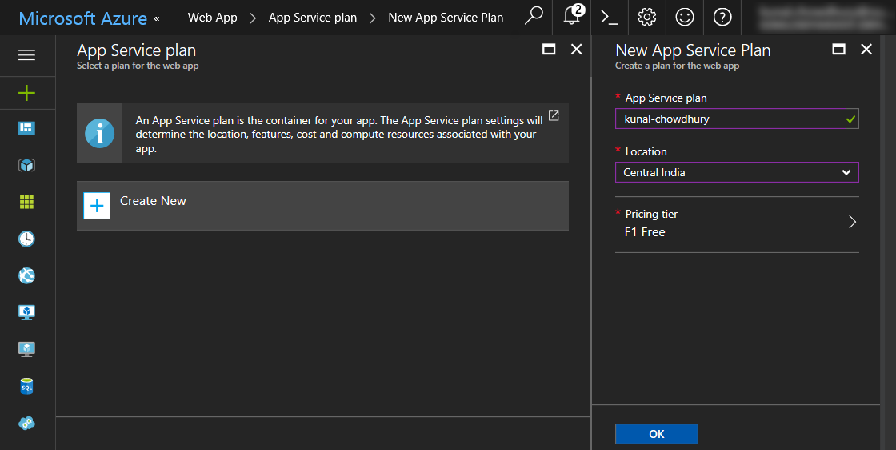Expand the Pricing tier chevron

(x=852, y=222)
